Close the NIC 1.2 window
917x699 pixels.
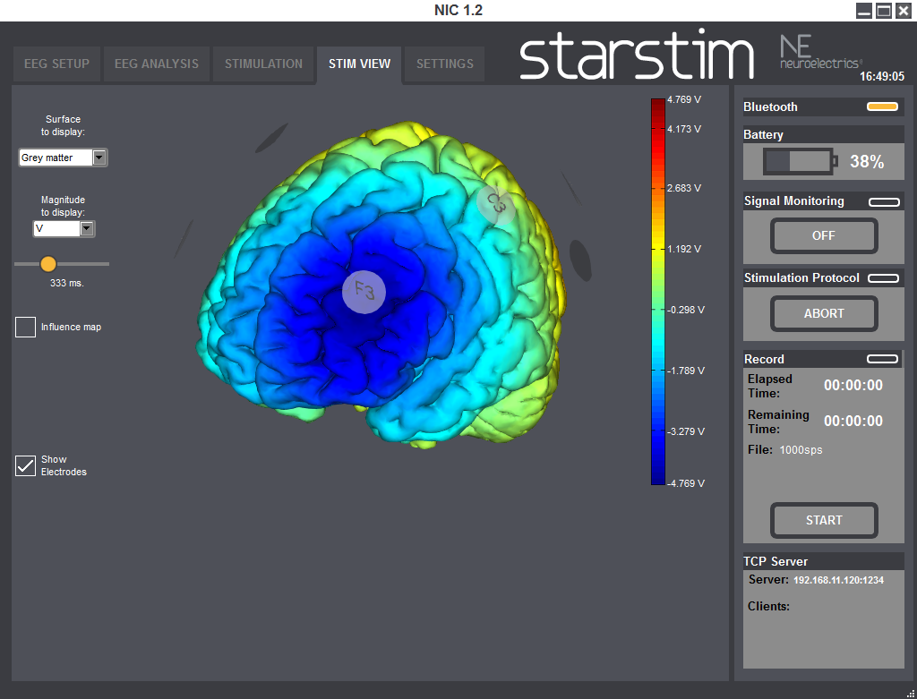click(904, 11)
